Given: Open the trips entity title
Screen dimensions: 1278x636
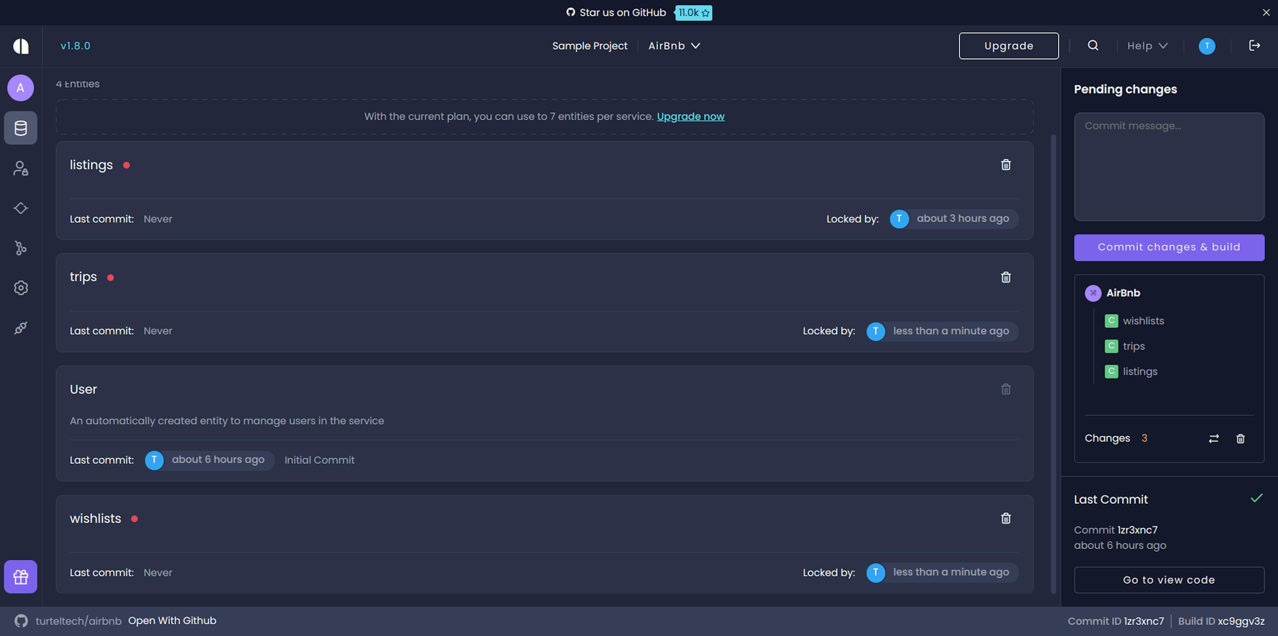Looking at the screenshot, I should [x=83, y=277].
